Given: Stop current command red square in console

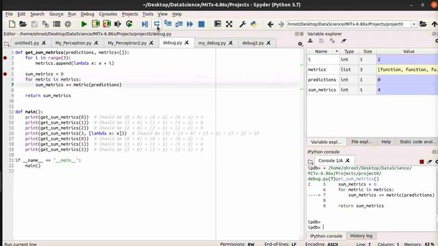Looking at the screenshot, I should click(x=422, y=162).
